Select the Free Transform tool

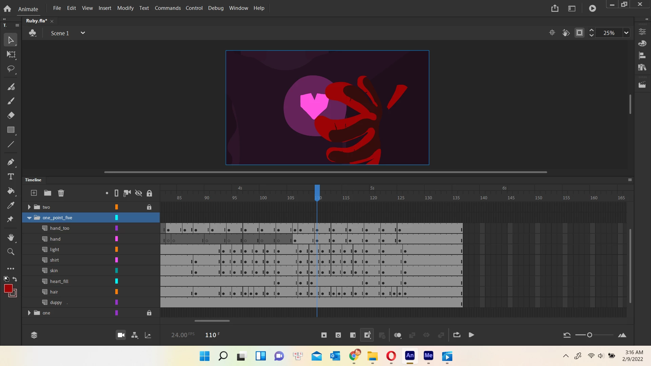coord(11,55)
